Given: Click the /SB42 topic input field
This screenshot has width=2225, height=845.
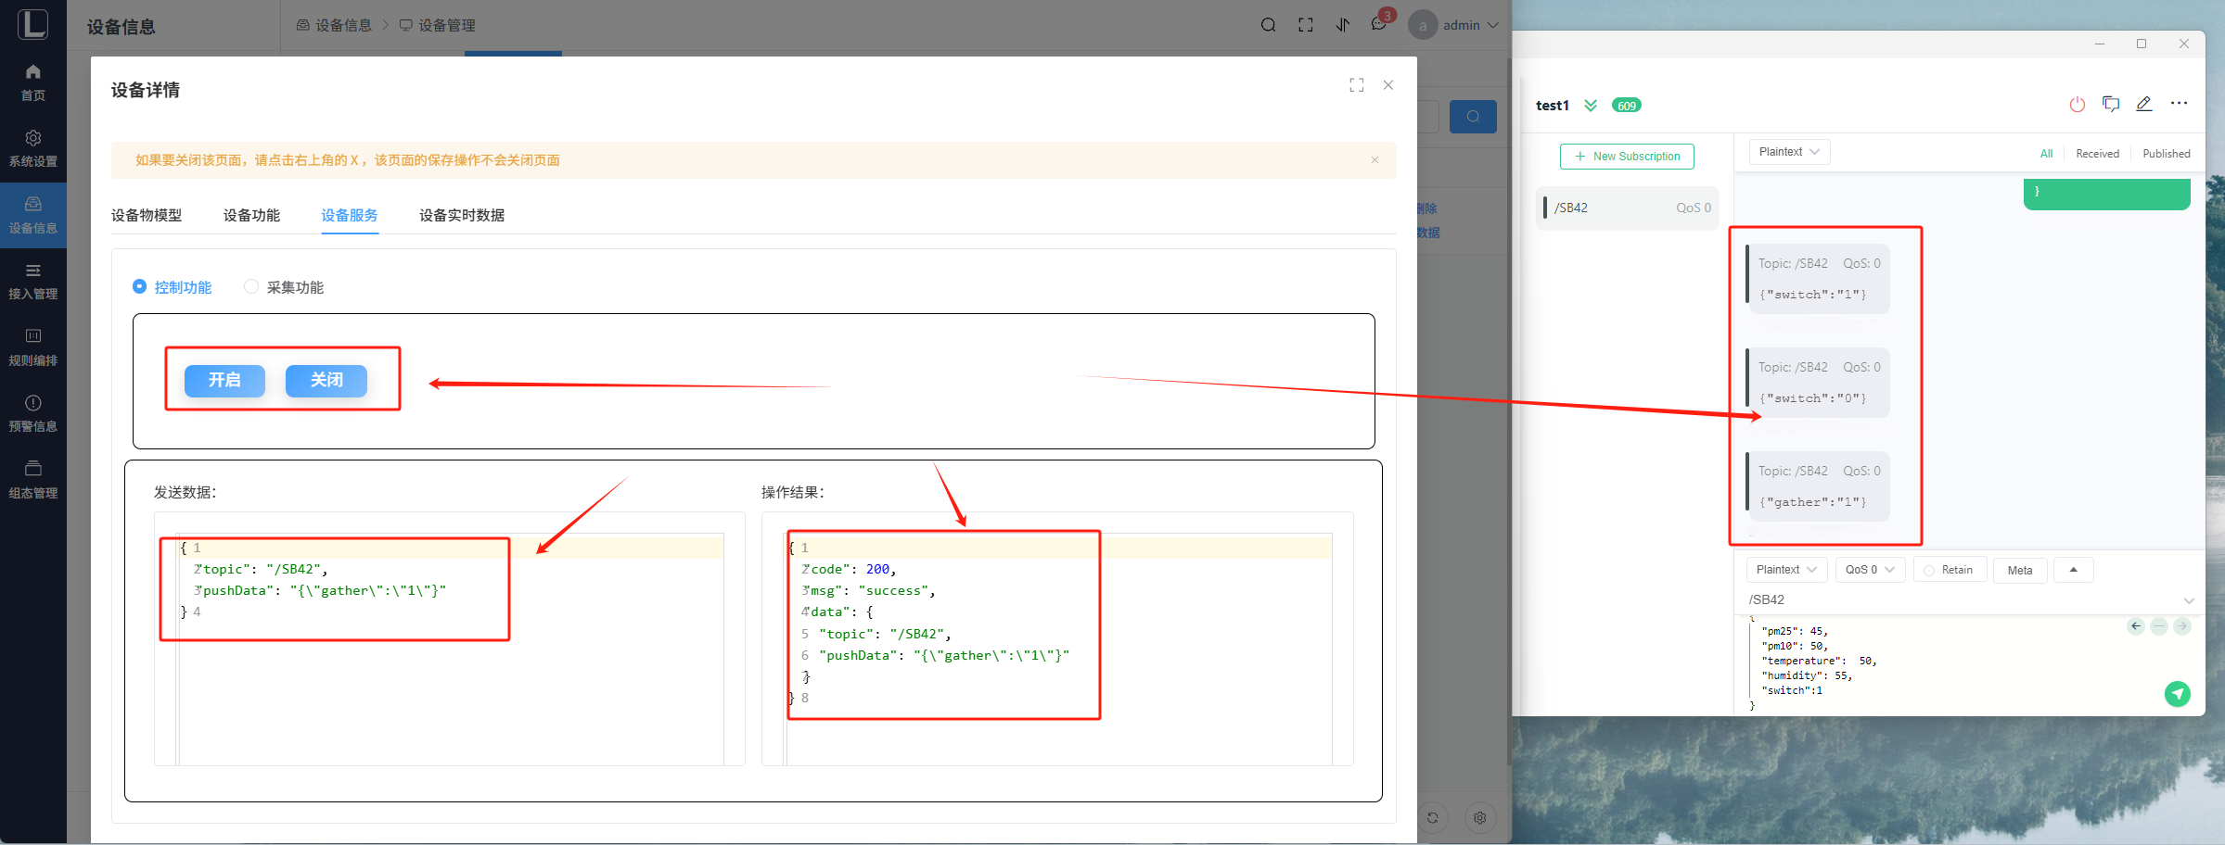Looking at the screenshot, I should point(1957,599).
